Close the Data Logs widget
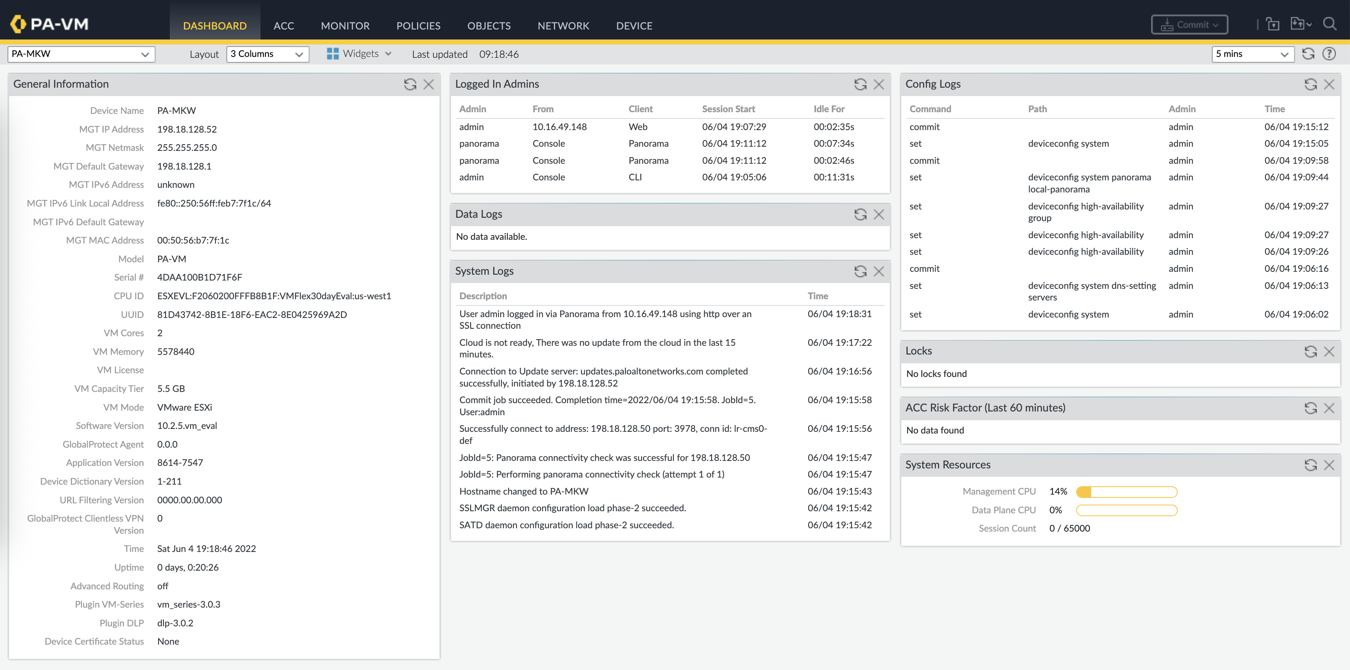This screenshot has width=1350, height=670. click(x=879, y=214)
